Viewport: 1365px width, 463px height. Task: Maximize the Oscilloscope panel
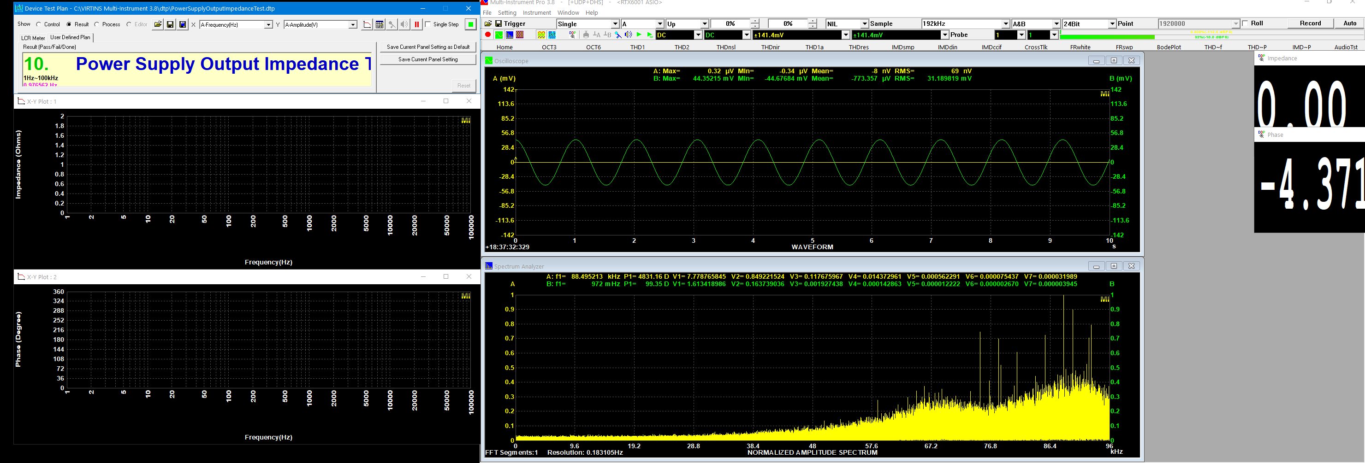point(1113,60)
